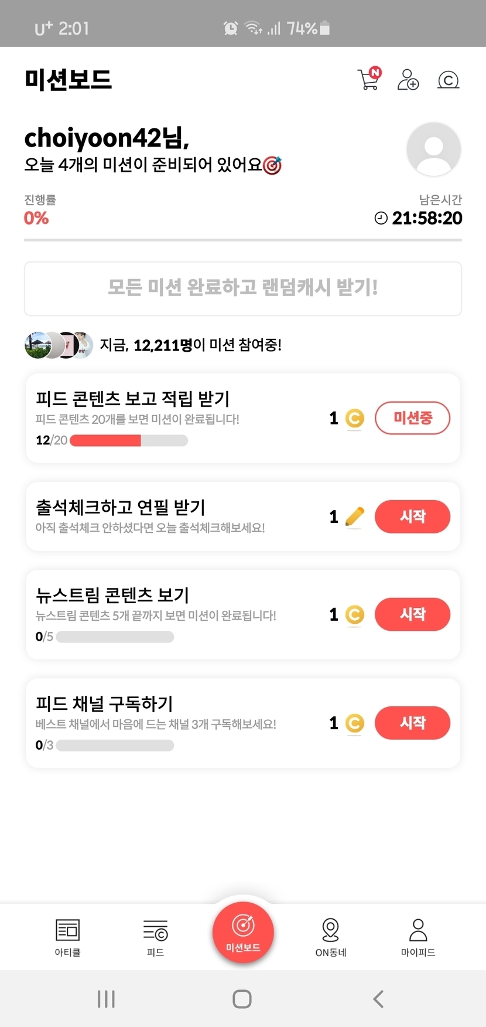Tap the pencil reward icon
This screenshot has width=486, height=1027.
point(354,516)
